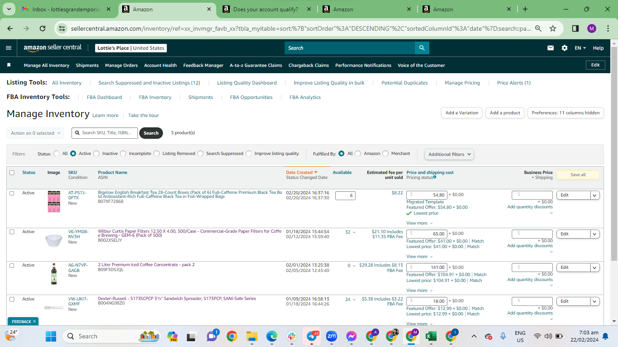Select the Incomplete status radio button
This screenshot has width=618, height=347.
coord(123,154)
